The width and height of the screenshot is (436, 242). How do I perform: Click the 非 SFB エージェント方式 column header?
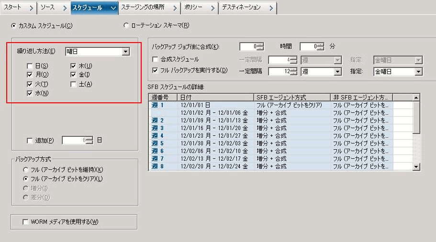(x=361, y=98)
